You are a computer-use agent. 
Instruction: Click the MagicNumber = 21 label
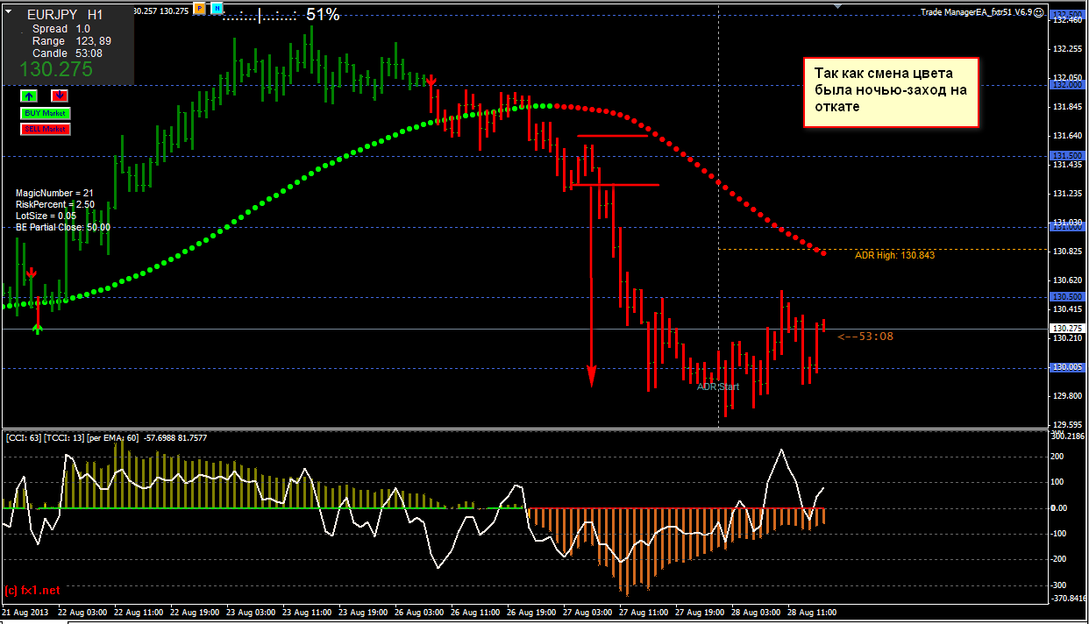pos(54,193)
